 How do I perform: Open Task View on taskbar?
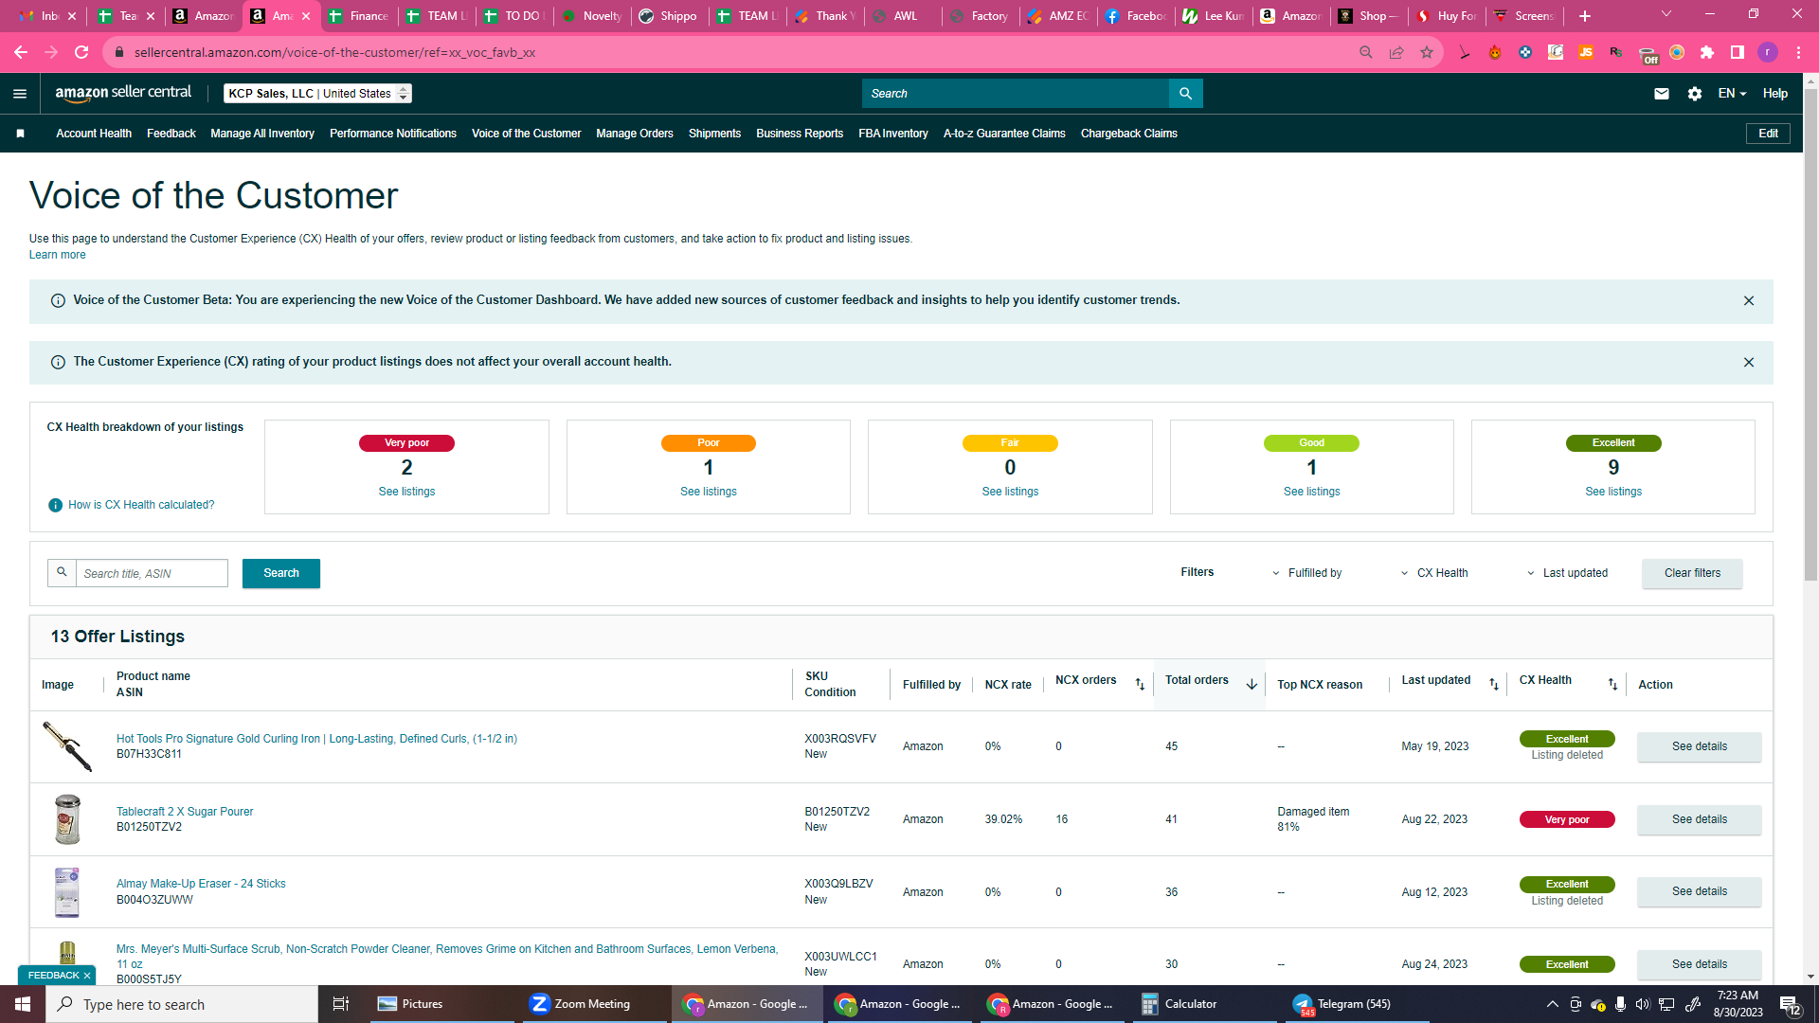click(x=341, y=1004)
